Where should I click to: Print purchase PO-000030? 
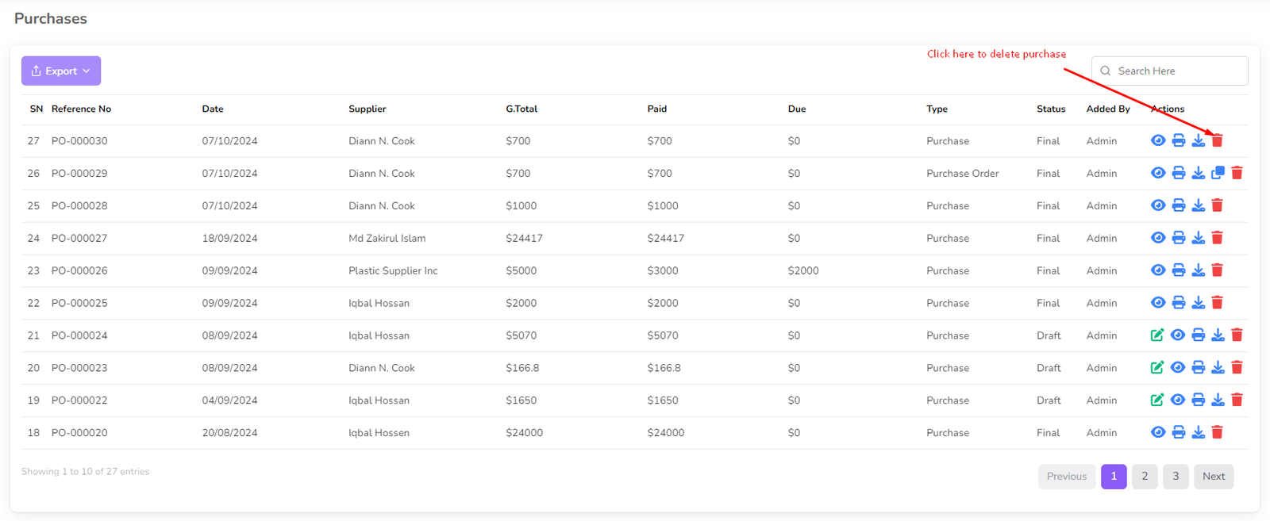tap(1179, 141)
